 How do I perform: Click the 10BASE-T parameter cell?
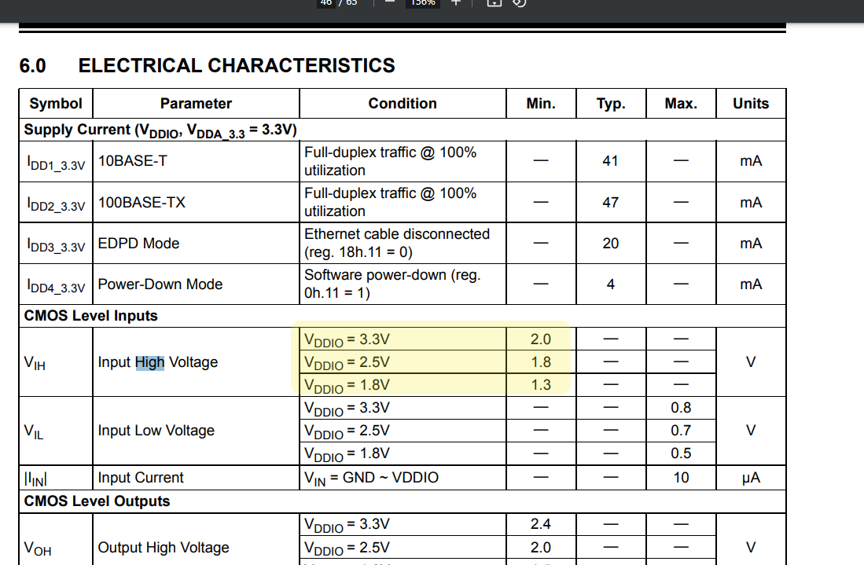pyautogui.click(x=131, y=160)
